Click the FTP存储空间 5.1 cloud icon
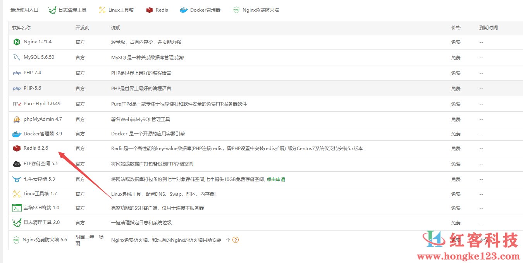The image size is (523, 263). tap(17, 164)
